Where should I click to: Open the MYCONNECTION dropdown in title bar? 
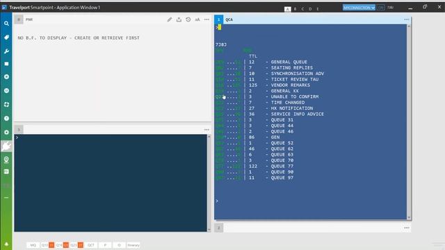[359, 8]
